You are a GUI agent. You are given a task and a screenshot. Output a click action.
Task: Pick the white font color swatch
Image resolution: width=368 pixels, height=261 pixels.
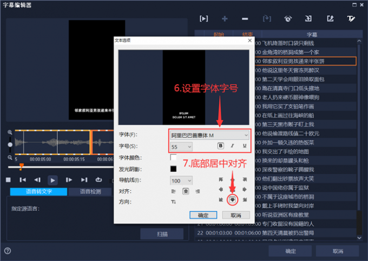coord(173,157)
